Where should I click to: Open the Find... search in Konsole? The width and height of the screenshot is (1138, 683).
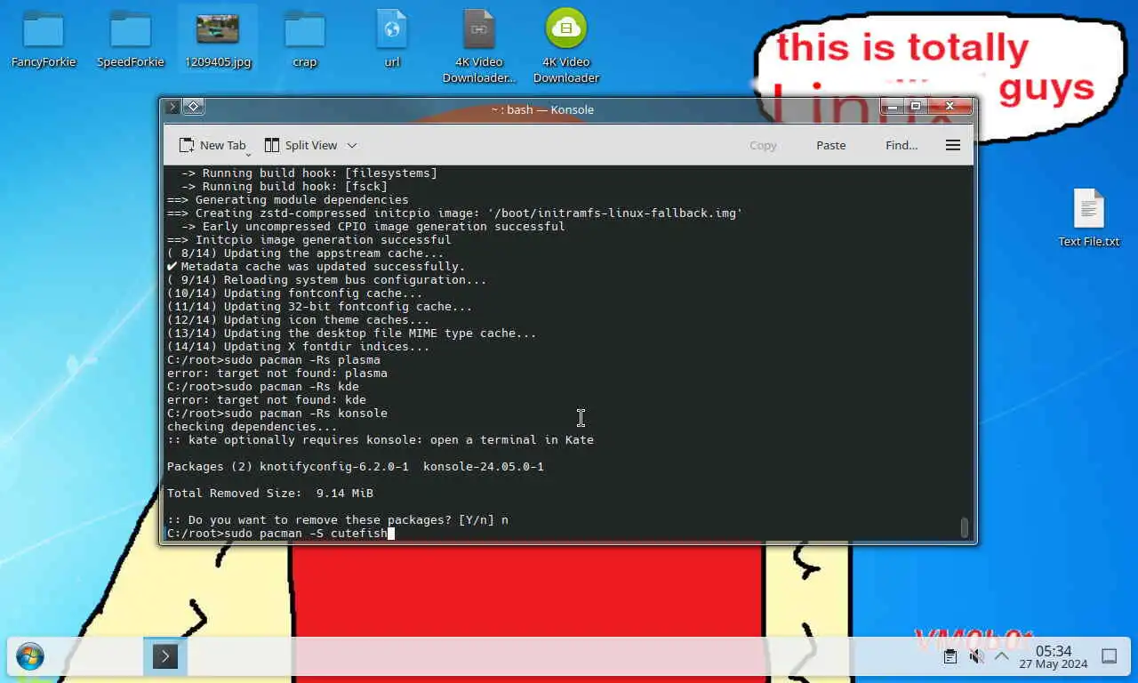pyautogui.click(x=902, y=145)
